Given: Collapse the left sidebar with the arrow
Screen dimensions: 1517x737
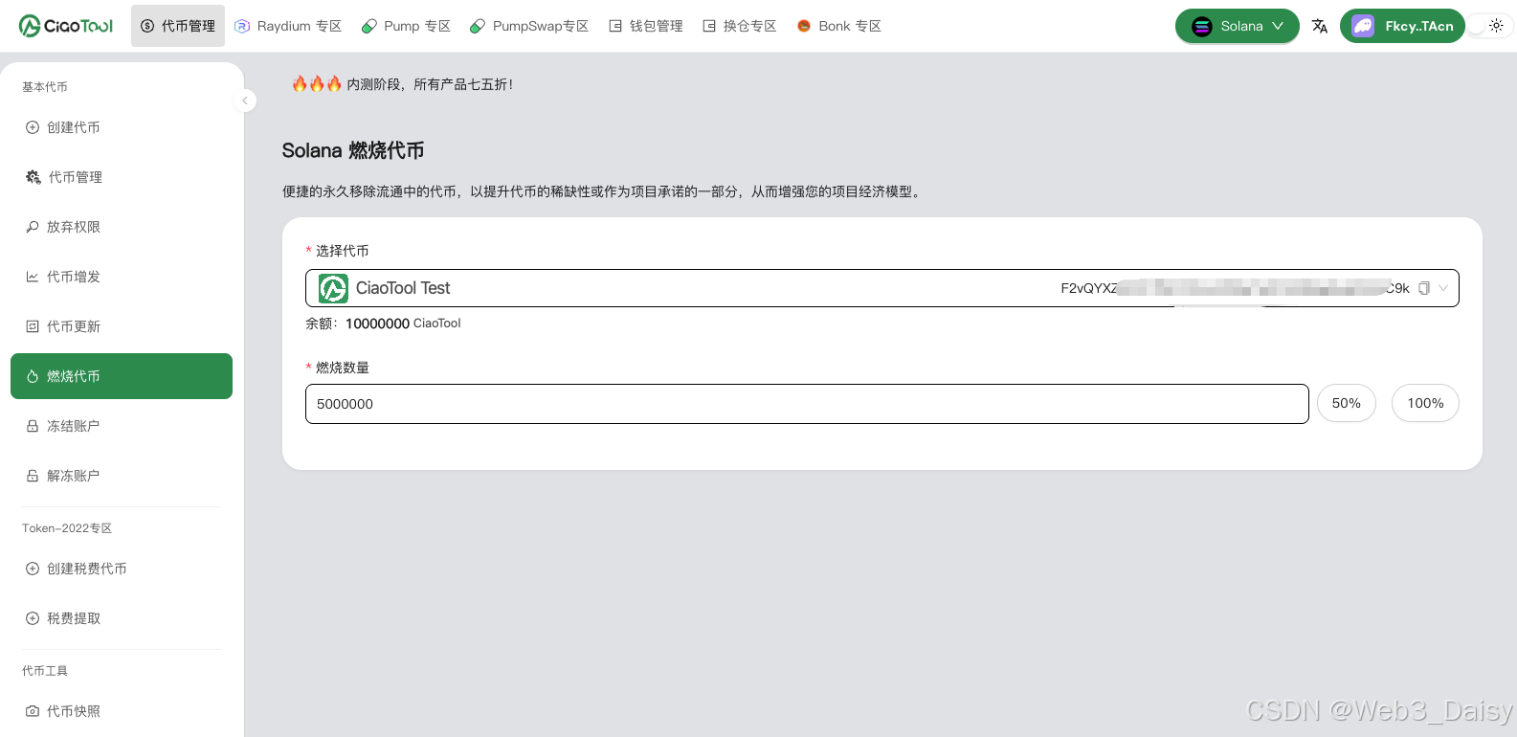Looking at the screenshot, I should point(245,100).
